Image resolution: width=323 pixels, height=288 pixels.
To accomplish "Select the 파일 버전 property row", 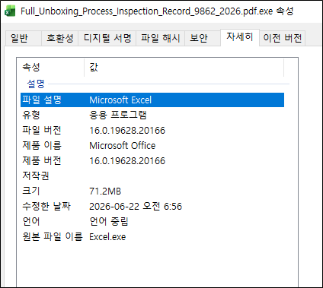I will pyautogui.click(x=152, y=130).
